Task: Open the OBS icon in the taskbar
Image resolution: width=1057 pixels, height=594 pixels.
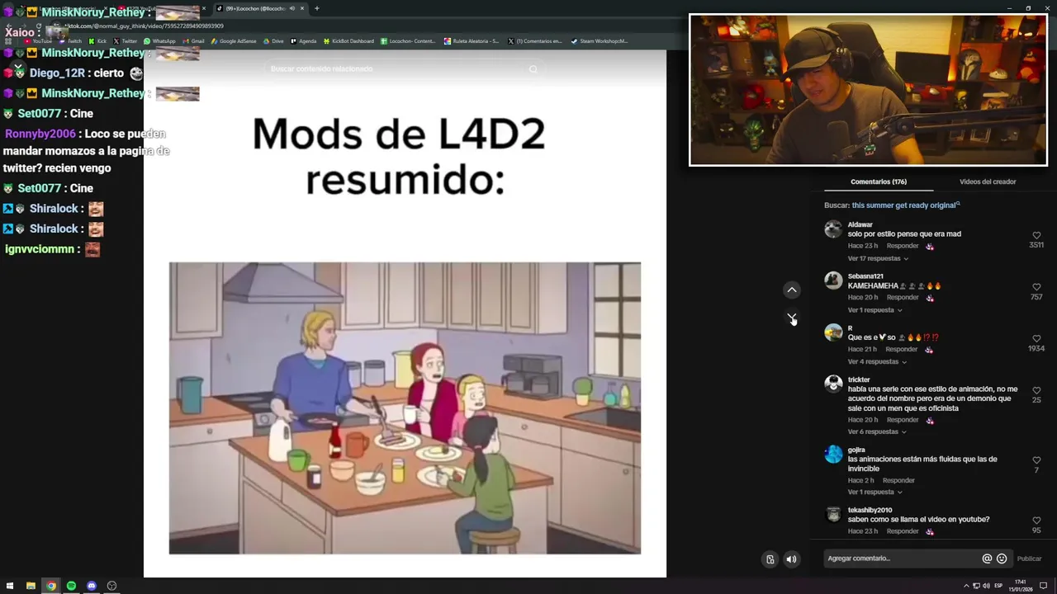Action: point(111,586)
